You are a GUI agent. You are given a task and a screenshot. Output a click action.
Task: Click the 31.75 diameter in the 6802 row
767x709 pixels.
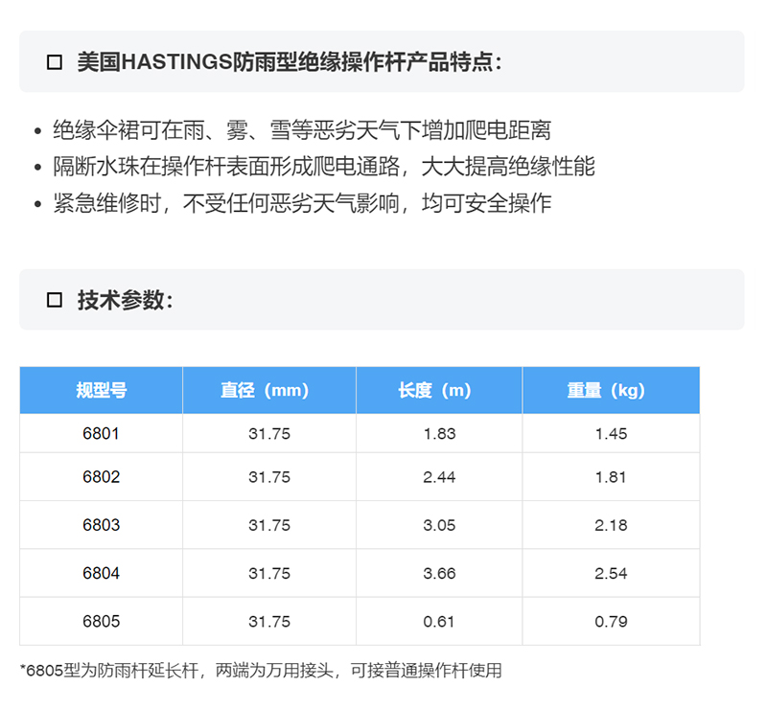pyautogui.click(x=269, y=477)
